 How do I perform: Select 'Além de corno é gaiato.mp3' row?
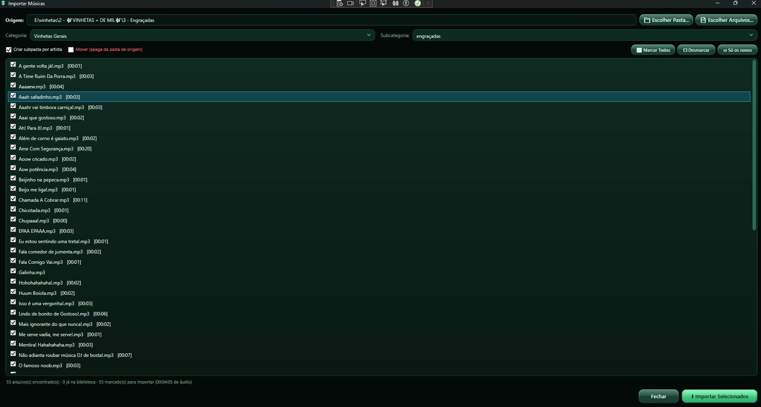pyautogui.click(x=379, y=138)
